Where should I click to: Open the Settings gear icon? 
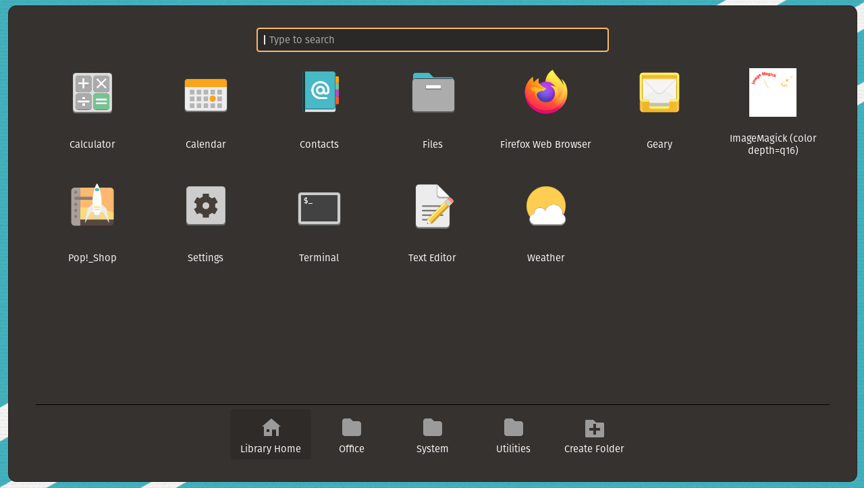point(206,206)
